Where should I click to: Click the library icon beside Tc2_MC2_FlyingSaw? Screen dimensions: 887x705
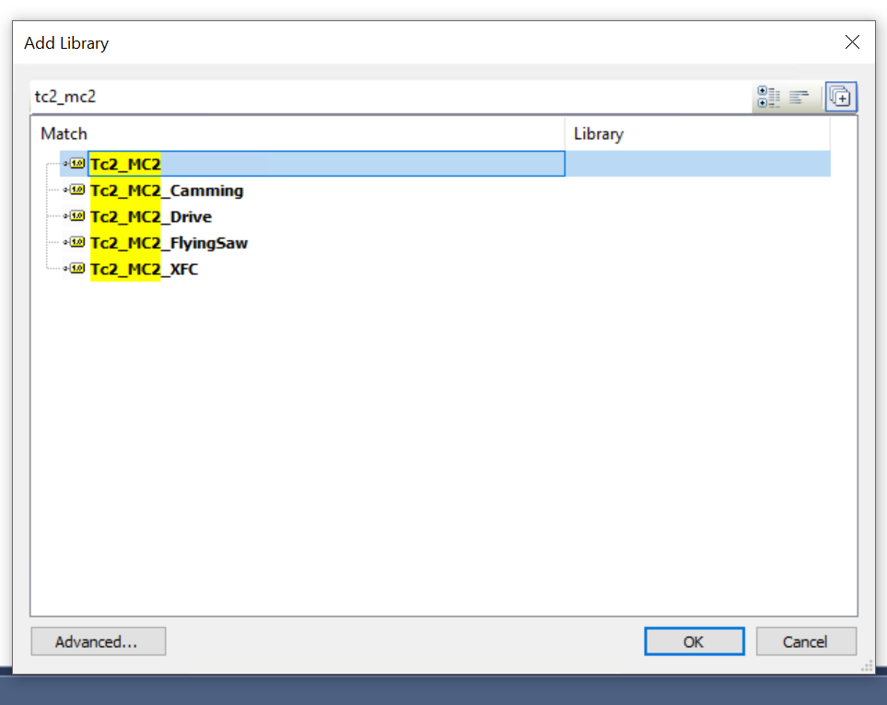(x=74, y=243)
